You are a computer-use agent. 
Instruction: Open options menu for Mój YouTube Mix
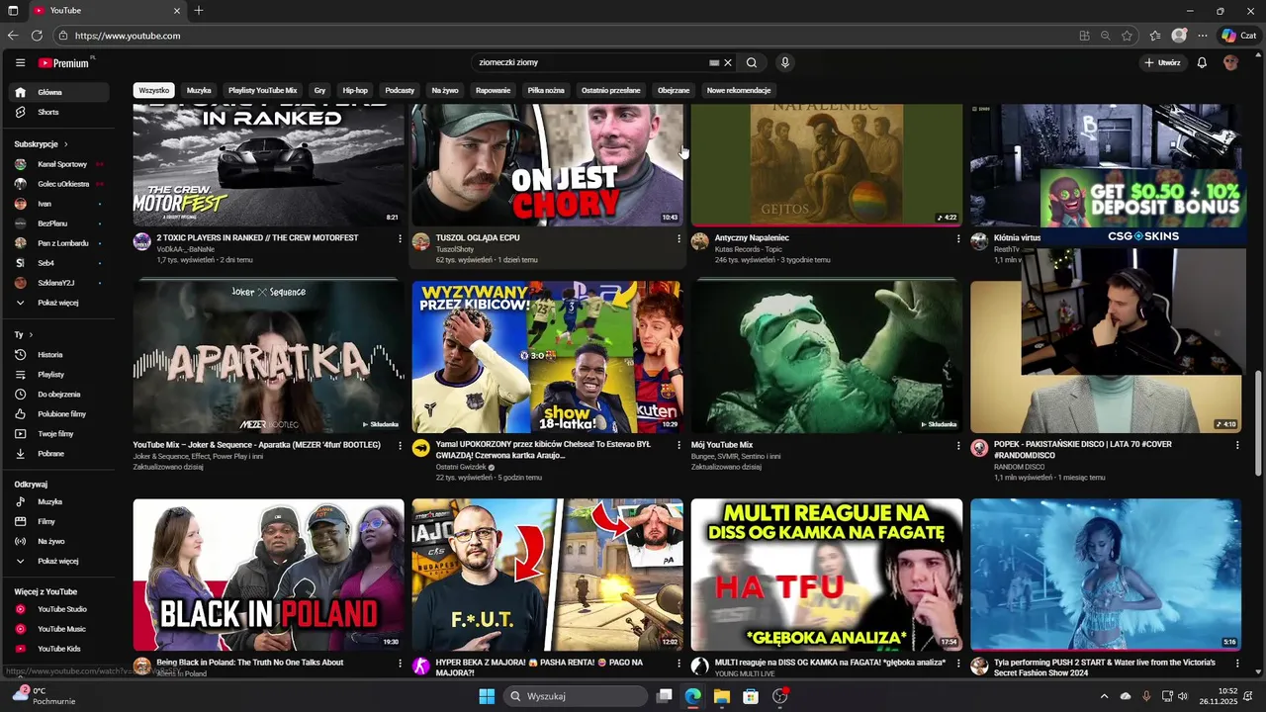(957, 446)
